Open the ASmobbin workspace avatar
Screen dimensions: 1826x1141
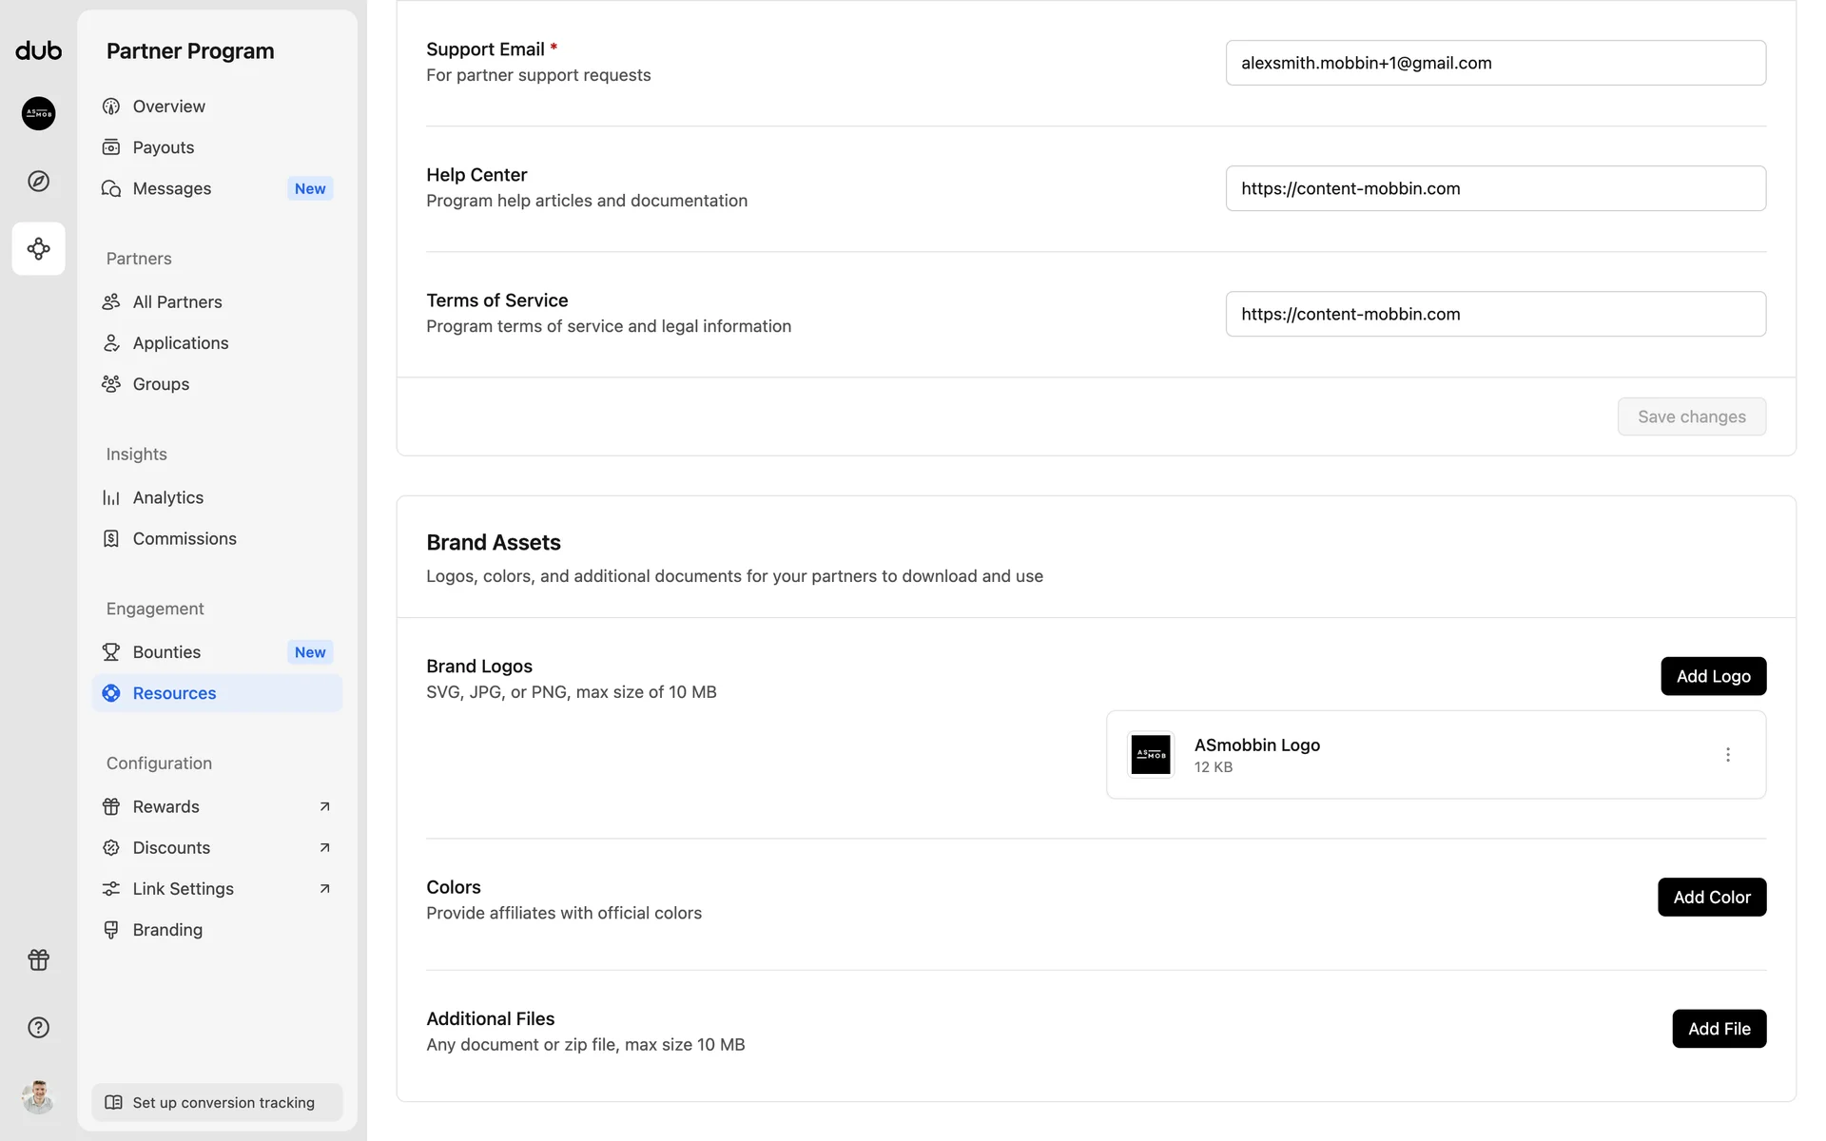click(39, 114)
